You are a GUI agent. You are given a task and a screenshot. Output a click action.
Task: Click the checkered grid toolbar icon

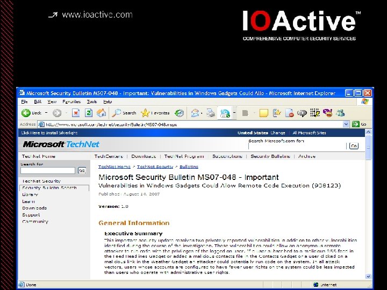(x=315, y=113)
